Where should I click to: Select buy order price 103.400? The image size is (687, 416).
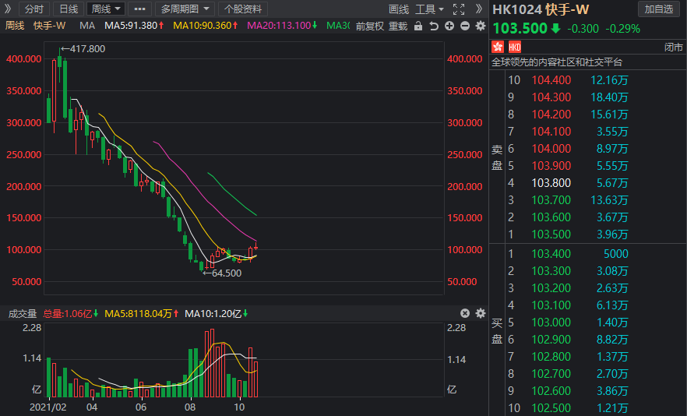(x=551, y=254)
